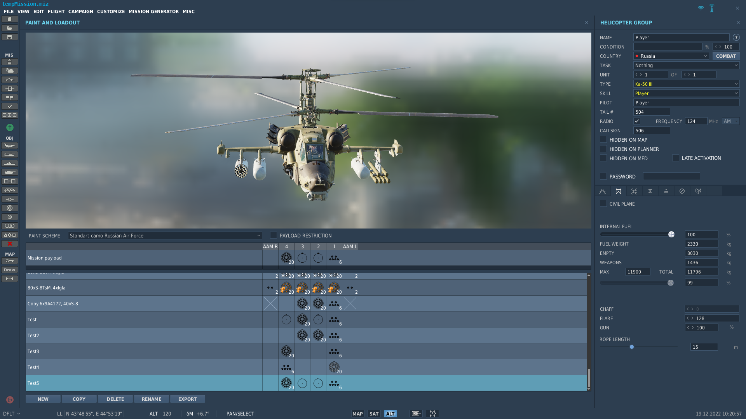Click the green fly mission arrow
This screenshot has width=746, height=419.
(10, 127)
